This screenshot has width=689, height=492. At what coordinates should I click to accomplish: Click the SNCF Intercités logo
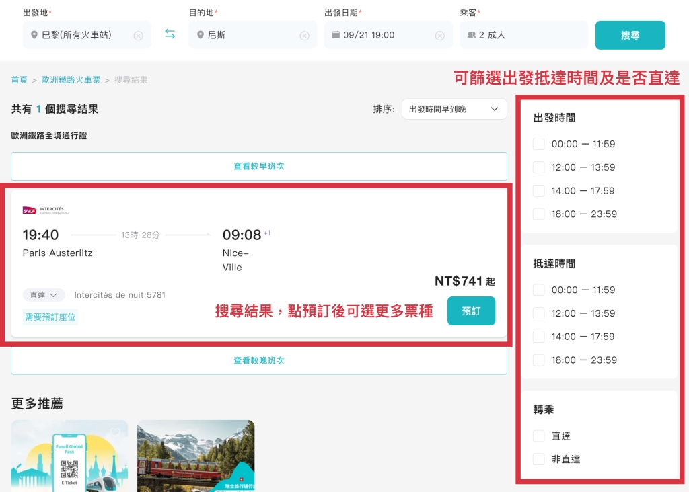(46, 210)
